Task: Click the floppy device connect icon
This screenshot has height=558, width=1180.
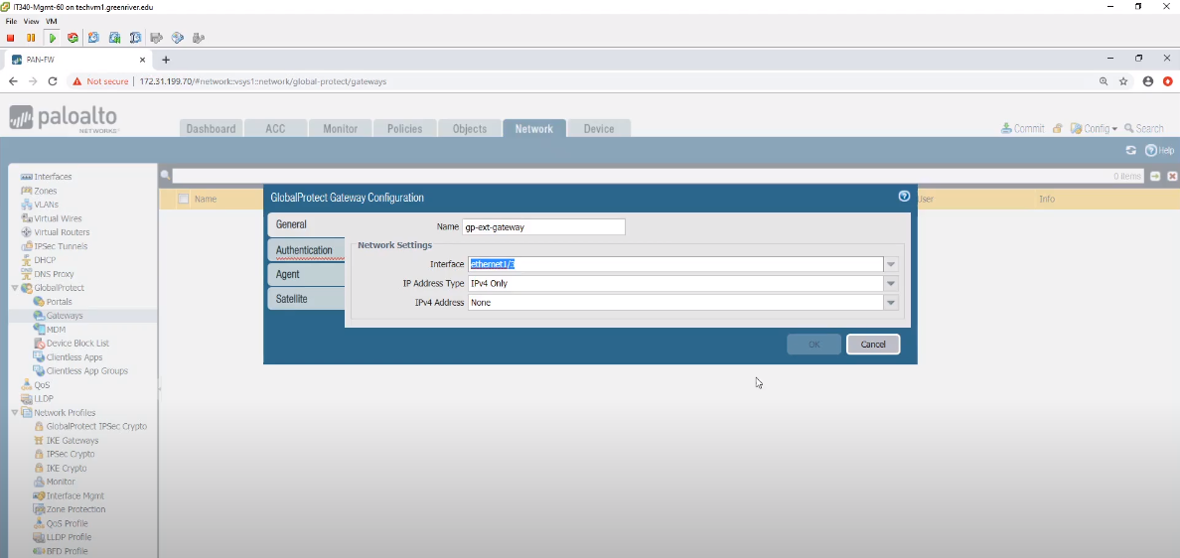Action: point(157,38)
